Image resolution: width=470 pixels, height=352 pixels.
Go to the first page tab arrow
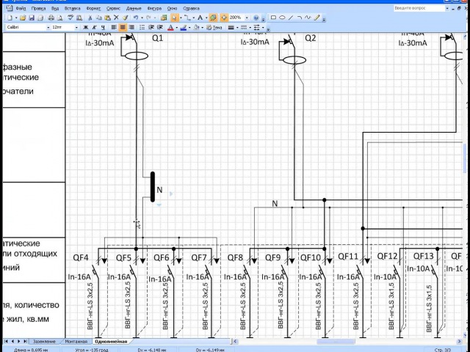[6, 341]
